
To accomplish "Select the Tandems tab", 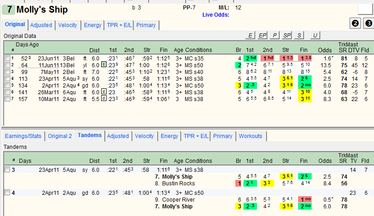I will (90, 135).
